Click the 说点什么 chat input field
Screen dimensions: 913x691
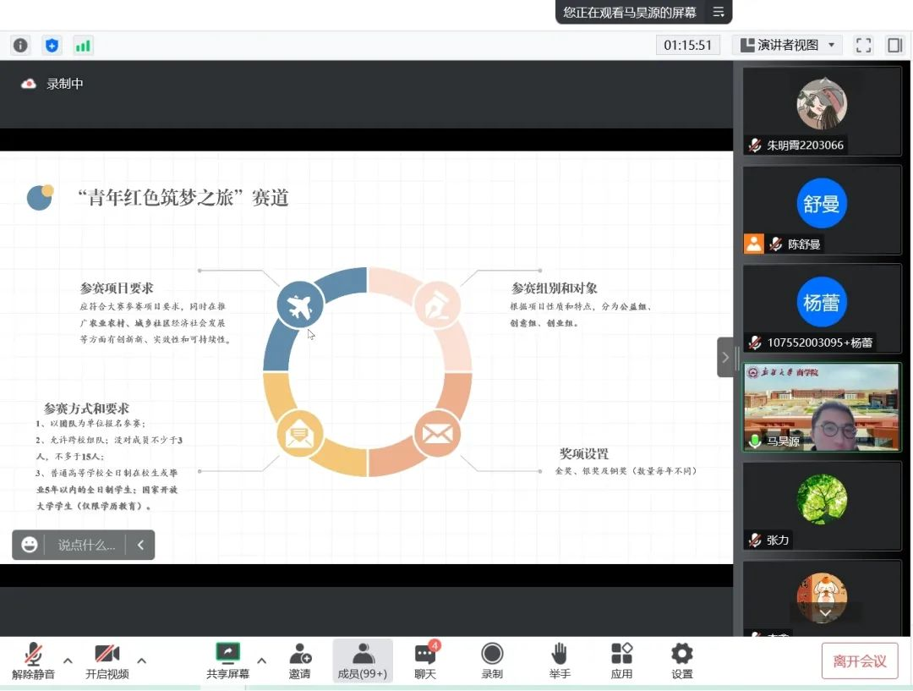pyautogui.click(x=86, y=546)
